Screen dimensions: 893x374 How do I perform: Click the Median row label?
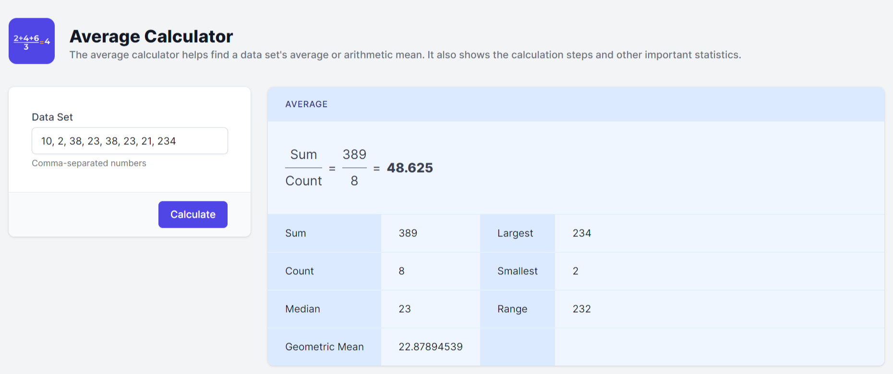[x=302, y=309]
